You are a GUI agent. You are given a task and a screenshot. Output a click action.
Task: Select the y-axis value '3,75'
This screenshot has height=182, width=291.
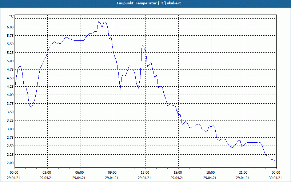click(11, 103)
